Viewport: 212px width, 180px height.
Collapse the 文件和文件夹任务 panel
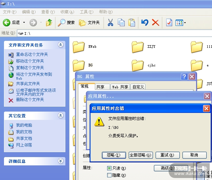(x=60, y=45)
